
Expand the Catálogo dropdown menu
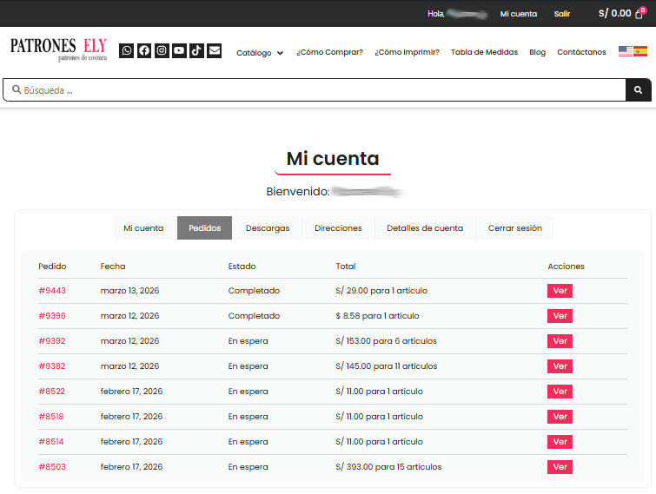260,52
